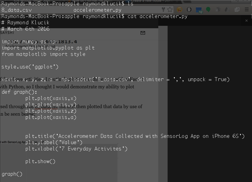The width and height of the screenshot is (252, 182).
Task: Click the 8_data.csv filename in terminal
Action: pyautogui.click(x=17, y=10)
